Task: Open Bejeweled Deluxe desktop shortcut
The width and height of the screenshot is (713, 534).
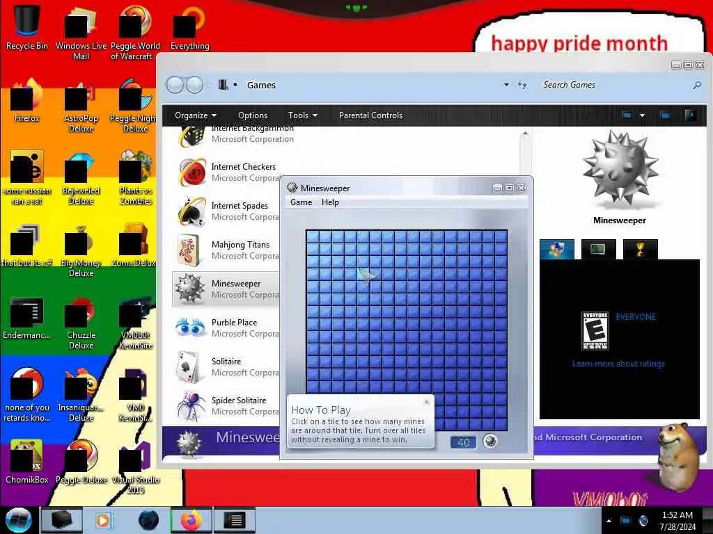Action: 81,178
